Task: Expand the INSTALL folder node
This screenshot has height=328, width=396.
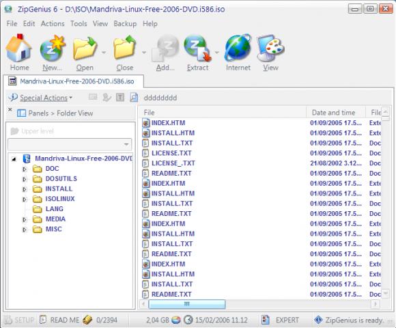Action: click(x=25, y=189)
